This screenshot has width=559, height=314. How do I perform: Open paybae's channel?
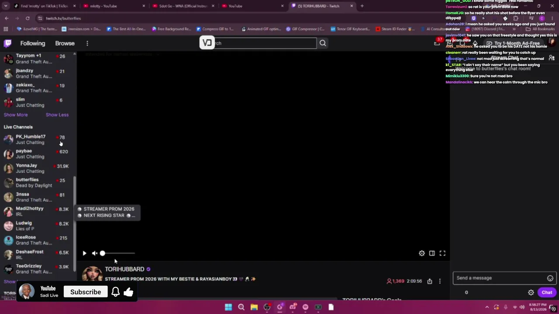coord(35,154)
